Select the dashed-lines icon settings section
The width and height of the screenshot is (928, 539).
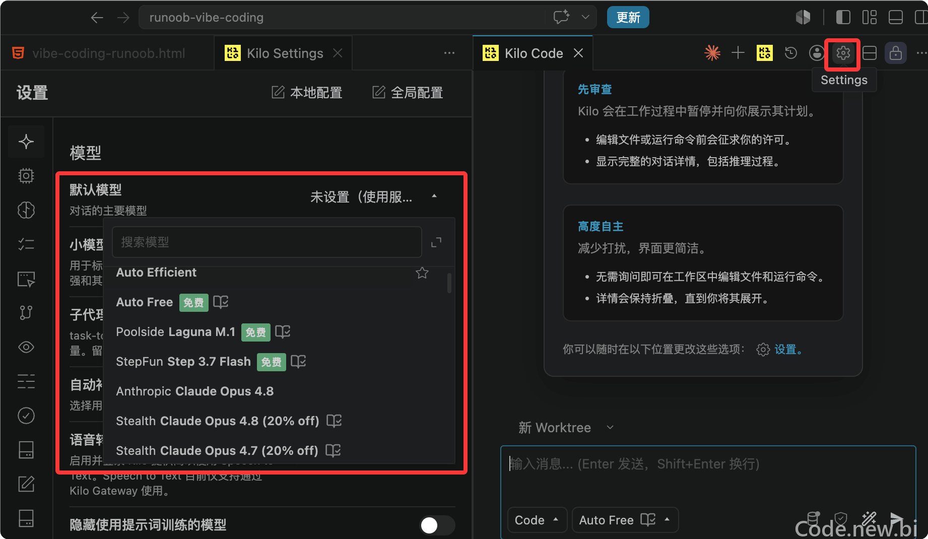click(26, 381)
